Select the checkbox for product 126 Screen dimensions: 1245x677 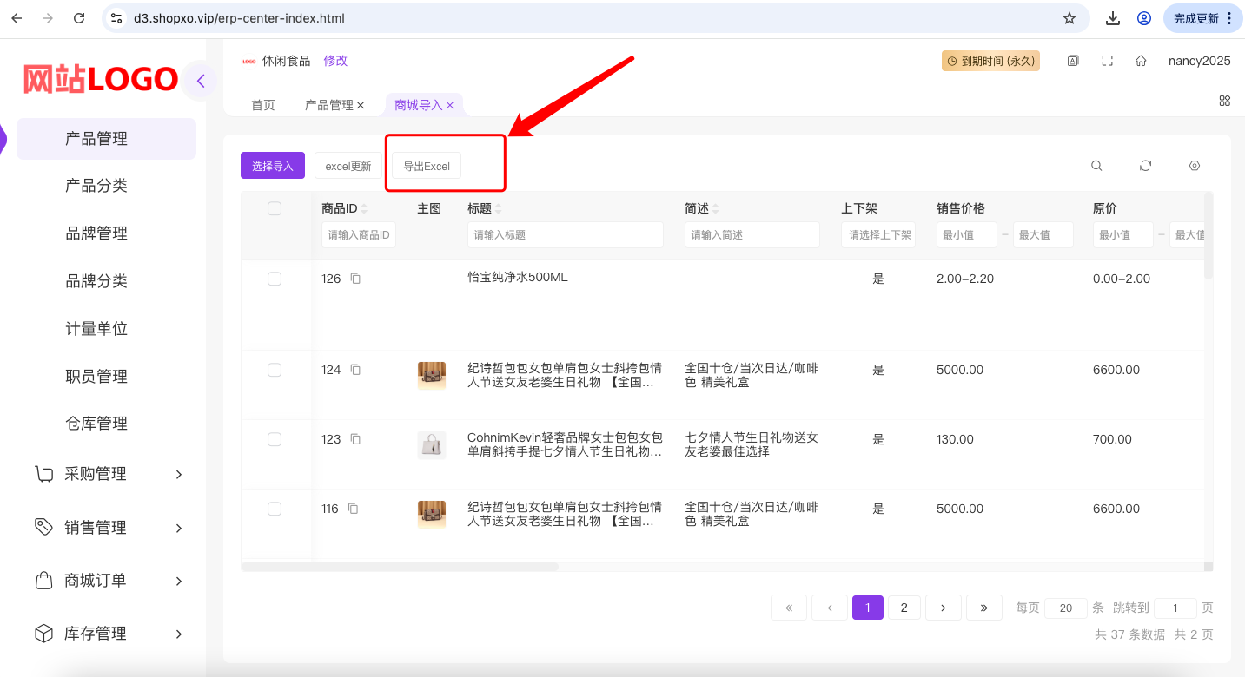(275, 279)
